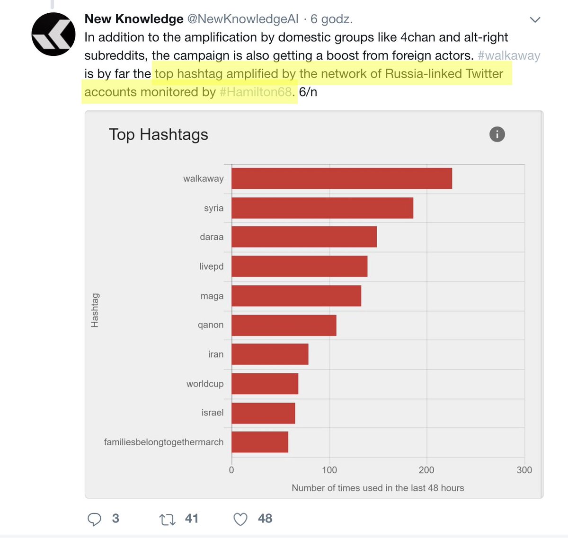Click the New Knowledge display name
The height and width of the screenshot is (538, 568).
pyautogui.click(x=134, y=19)
